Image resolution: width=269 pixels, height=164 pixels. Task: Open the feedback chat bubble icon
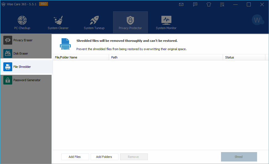(195, 4)
